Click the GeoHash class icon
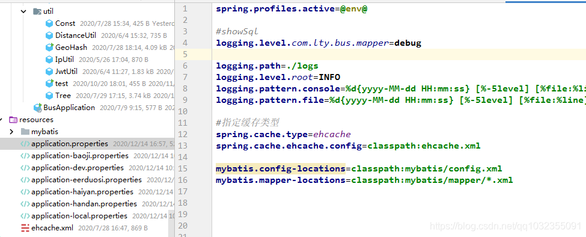The width and height of the screenshot is (586, 237). 49,47
